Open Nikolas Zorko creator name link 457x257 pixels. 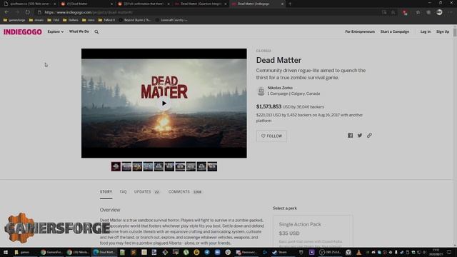[x=280, y=88]
